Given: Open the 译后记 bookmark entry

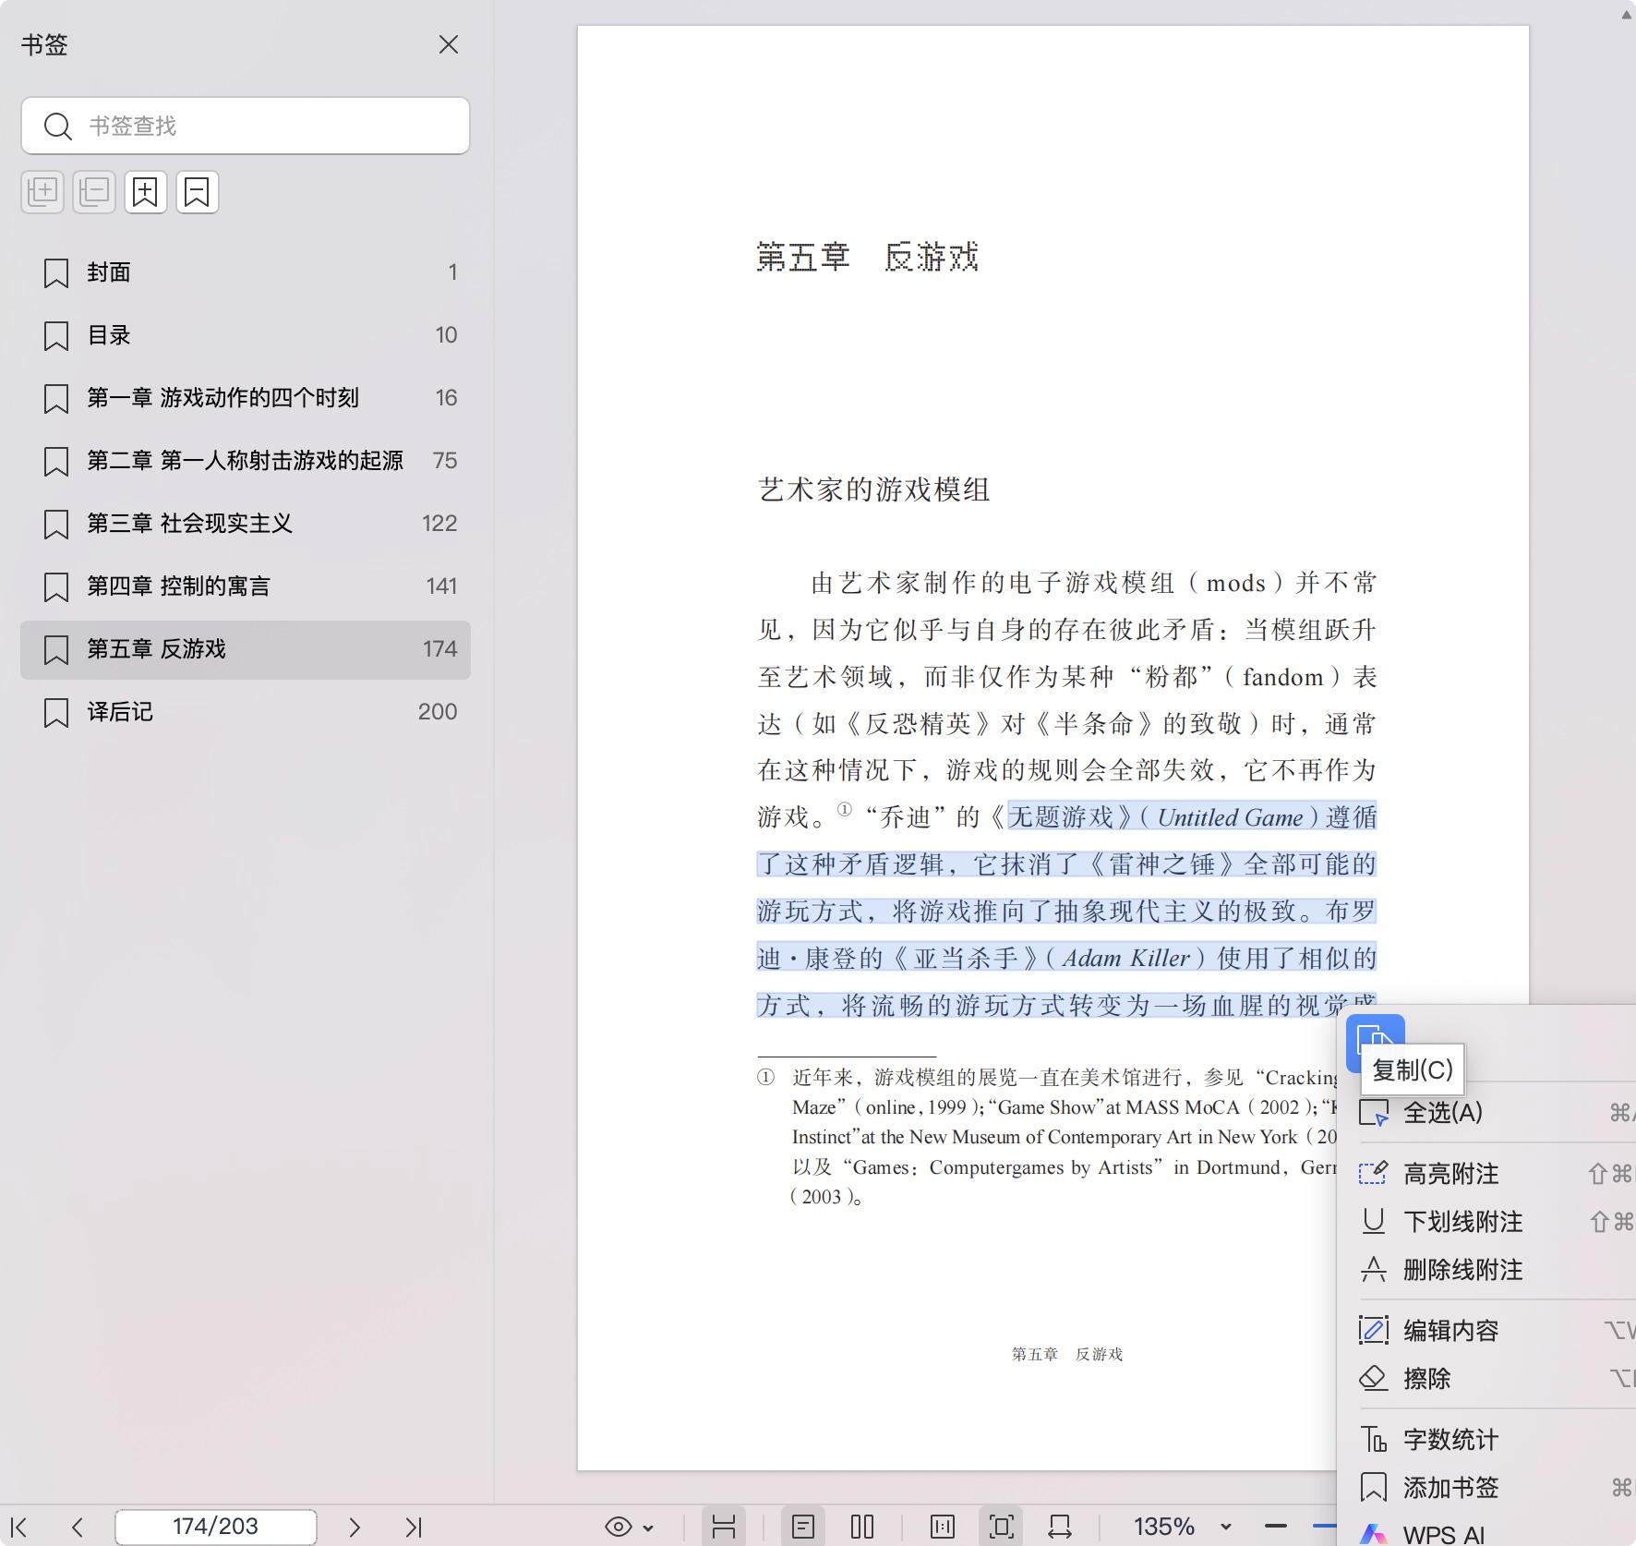Looking at the screenshot, I should tap(119, 711).
